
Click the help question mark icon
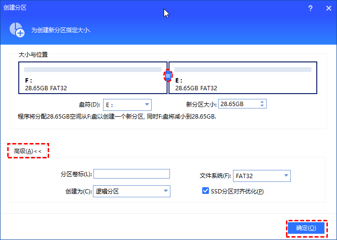[x=310, y=9]
